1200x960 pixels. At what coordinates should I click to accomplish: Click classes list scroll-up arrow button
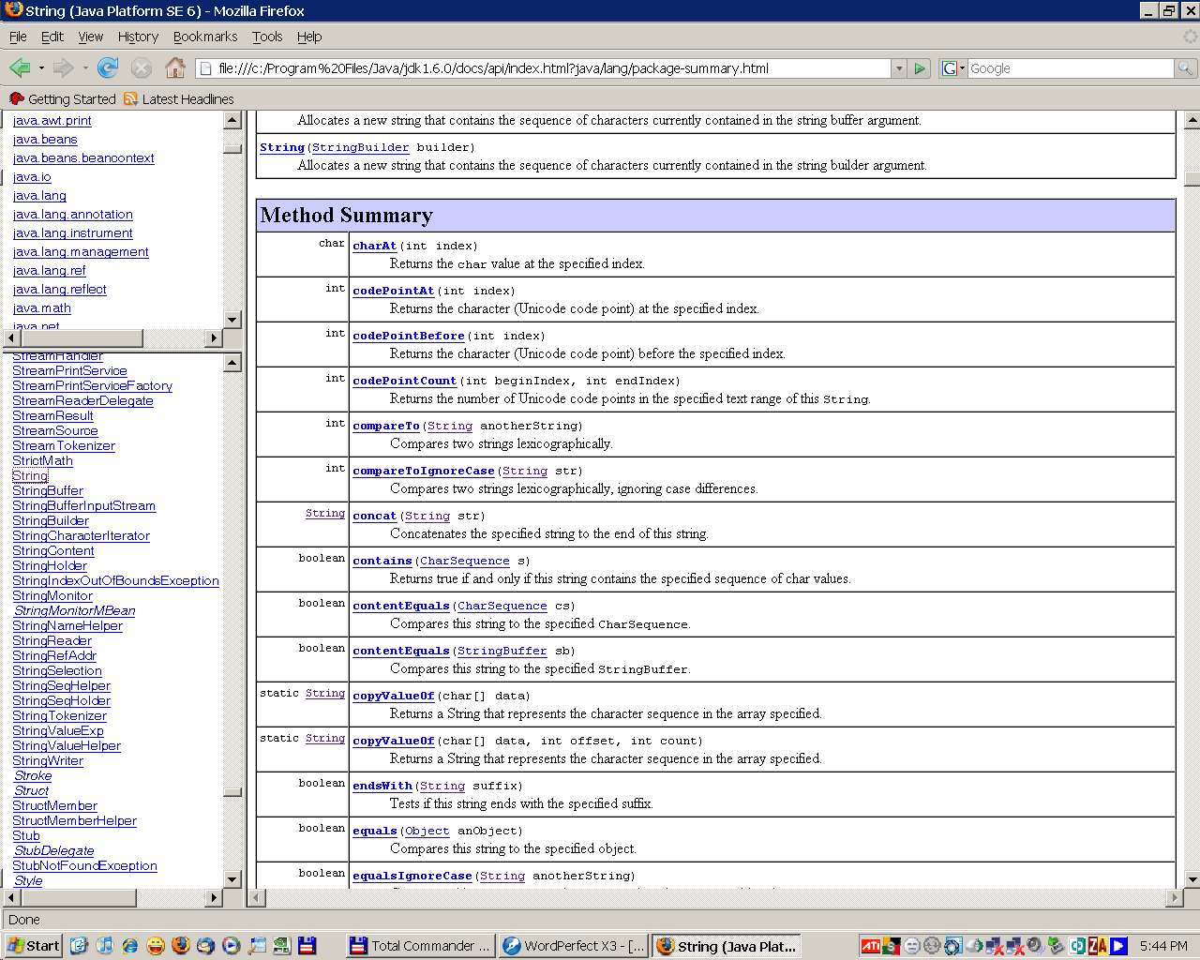tap(232, 363)
